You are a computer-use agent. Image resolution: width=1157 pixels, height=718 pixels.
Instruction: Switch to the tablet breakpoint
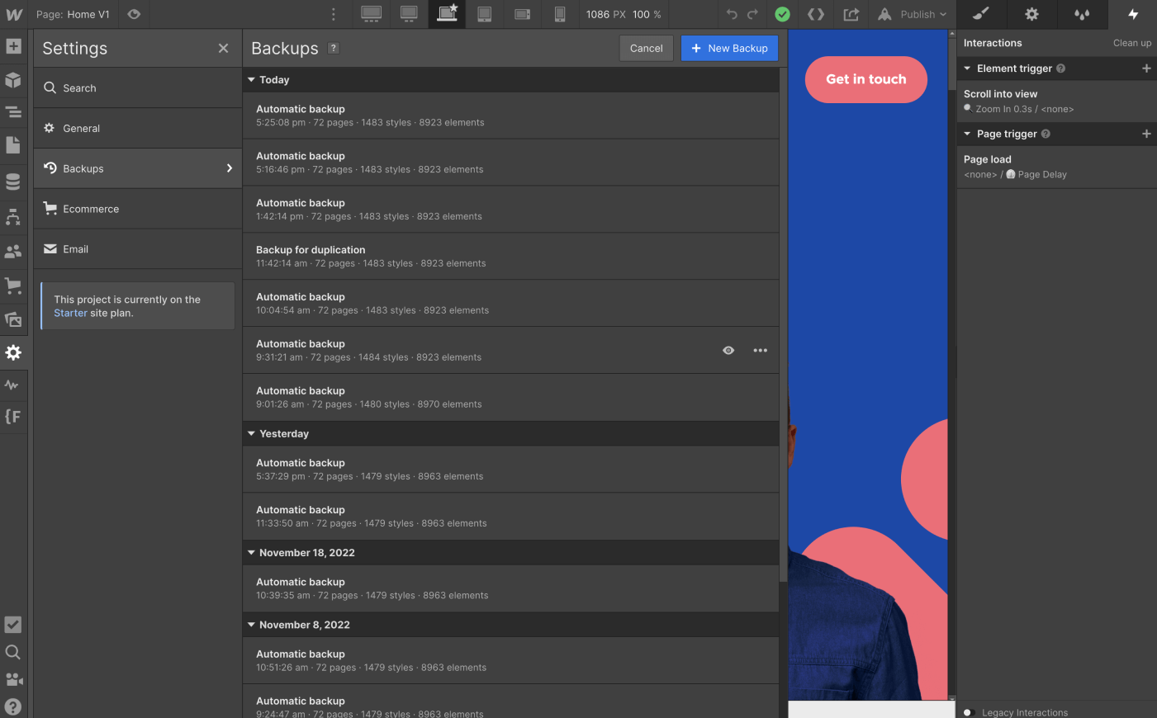pyautogui.click(x=484, y=14)
